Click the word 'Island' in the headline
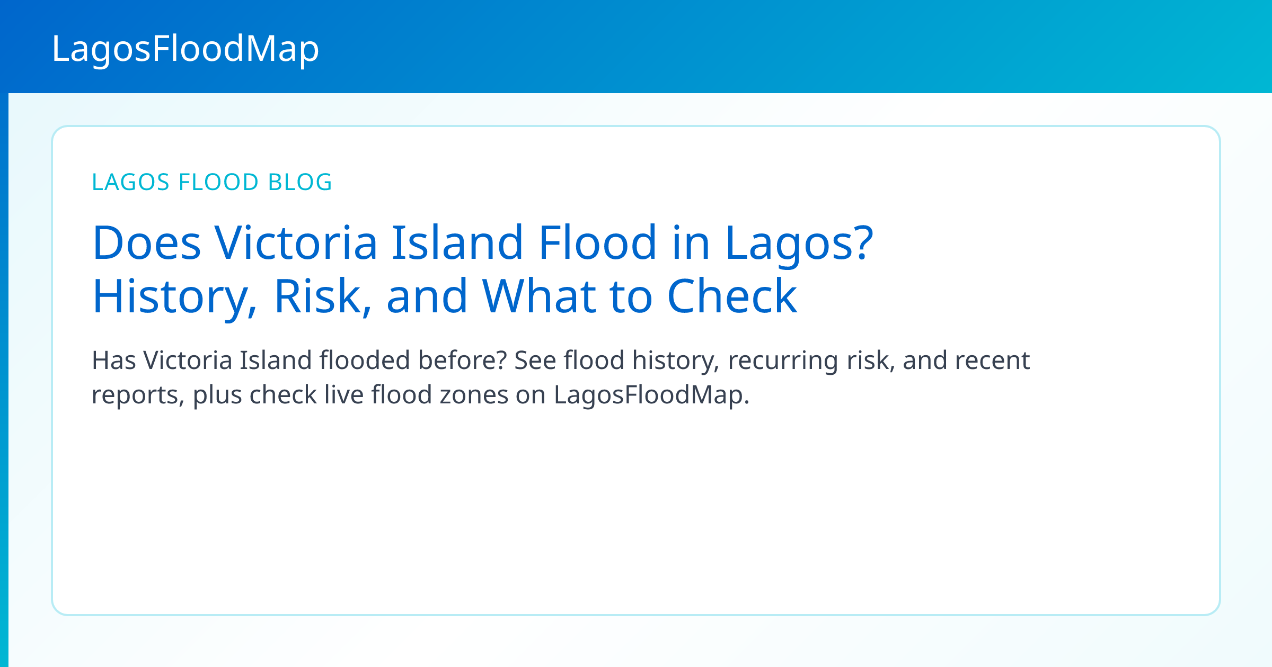 (x=458, y=242)
